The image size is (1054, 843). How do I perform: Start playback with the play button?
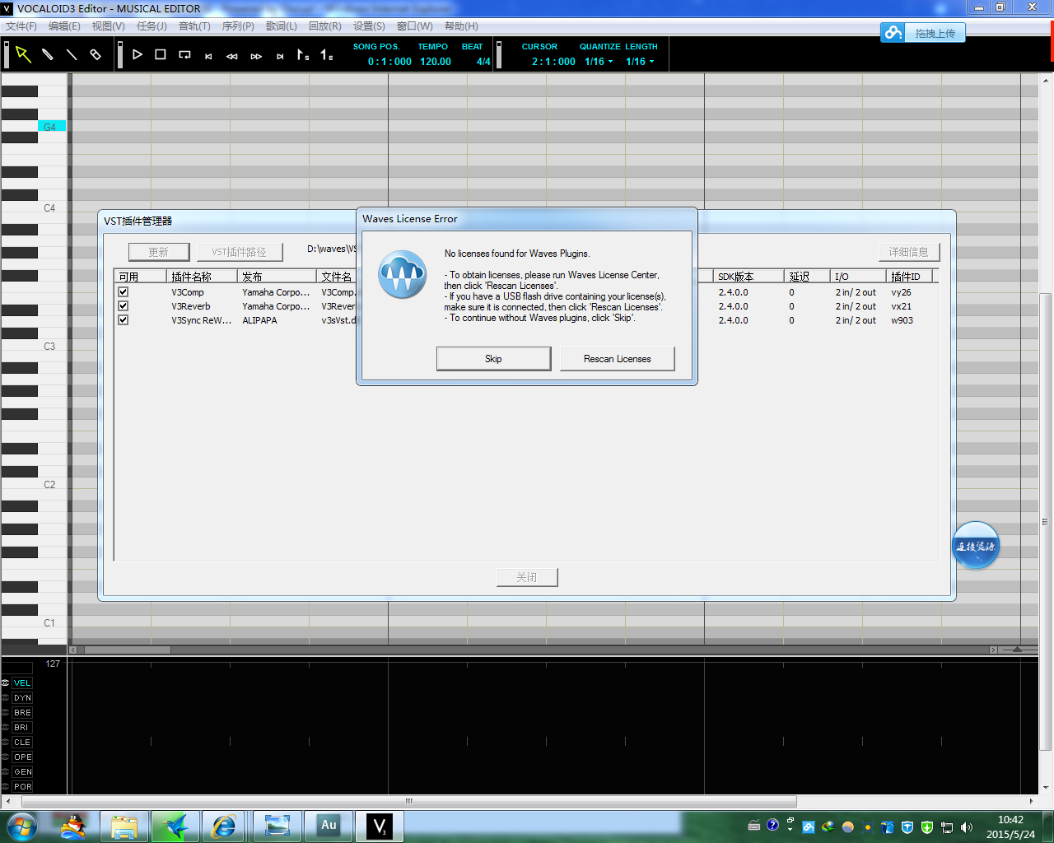(x=138, y=54)
